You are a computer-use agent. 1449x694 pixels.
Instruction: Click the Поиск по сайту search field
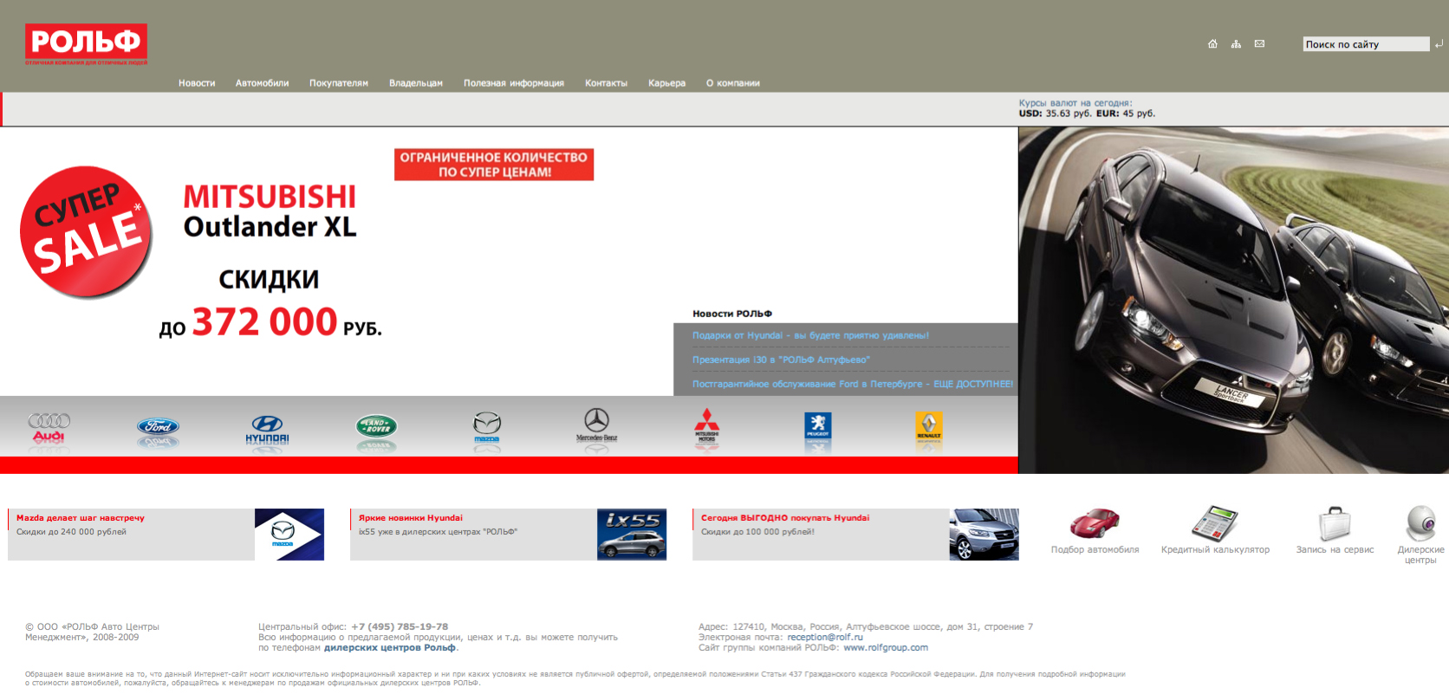click(x=1366, y=44)
